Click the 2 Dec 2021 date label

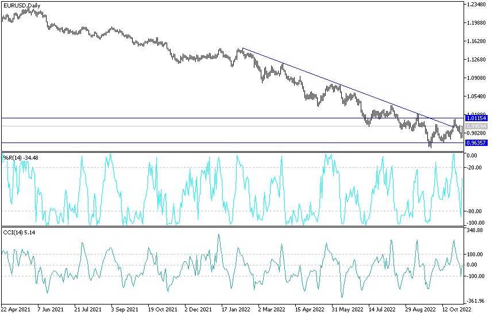click(x=198, y=309)
